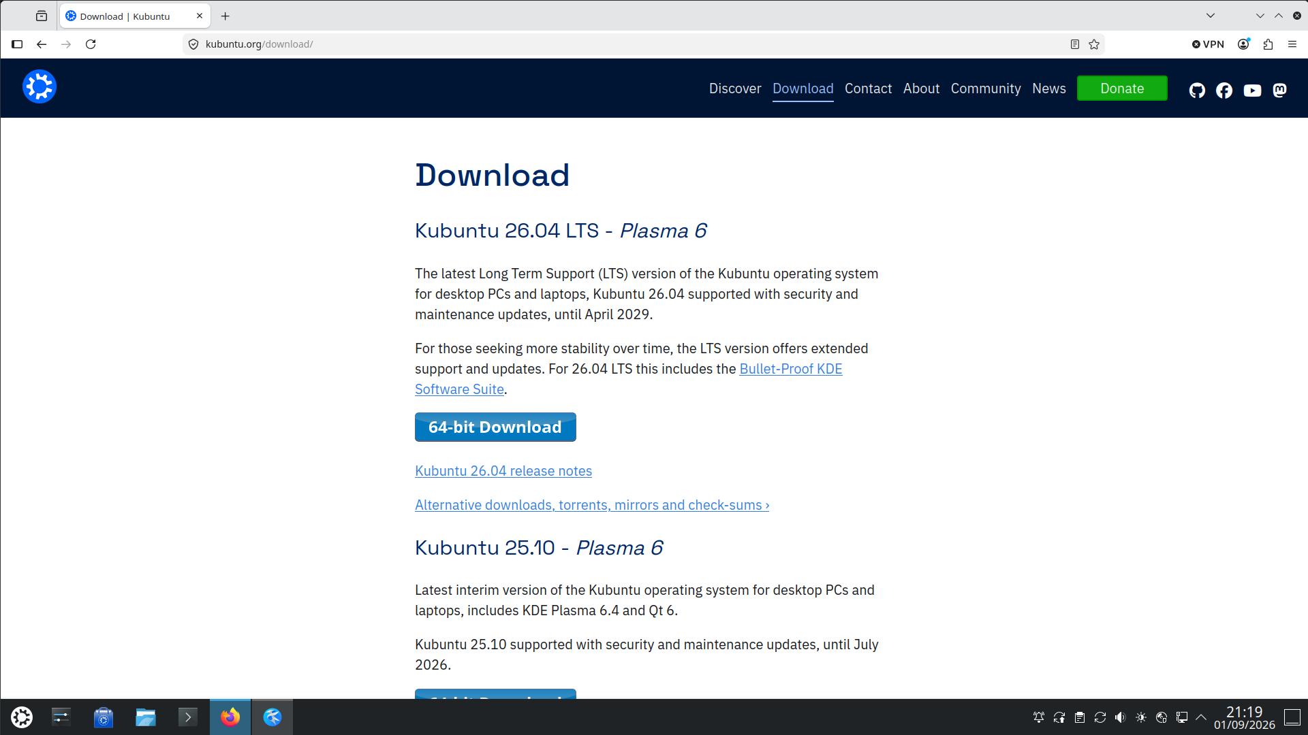Open the Kubuntu YouTube channel icon

(1252, 90)
